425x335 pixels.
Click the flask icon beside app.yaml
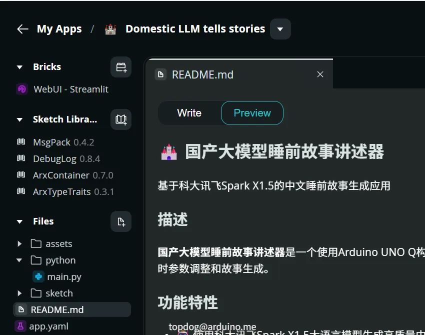[x=20, y=326]
